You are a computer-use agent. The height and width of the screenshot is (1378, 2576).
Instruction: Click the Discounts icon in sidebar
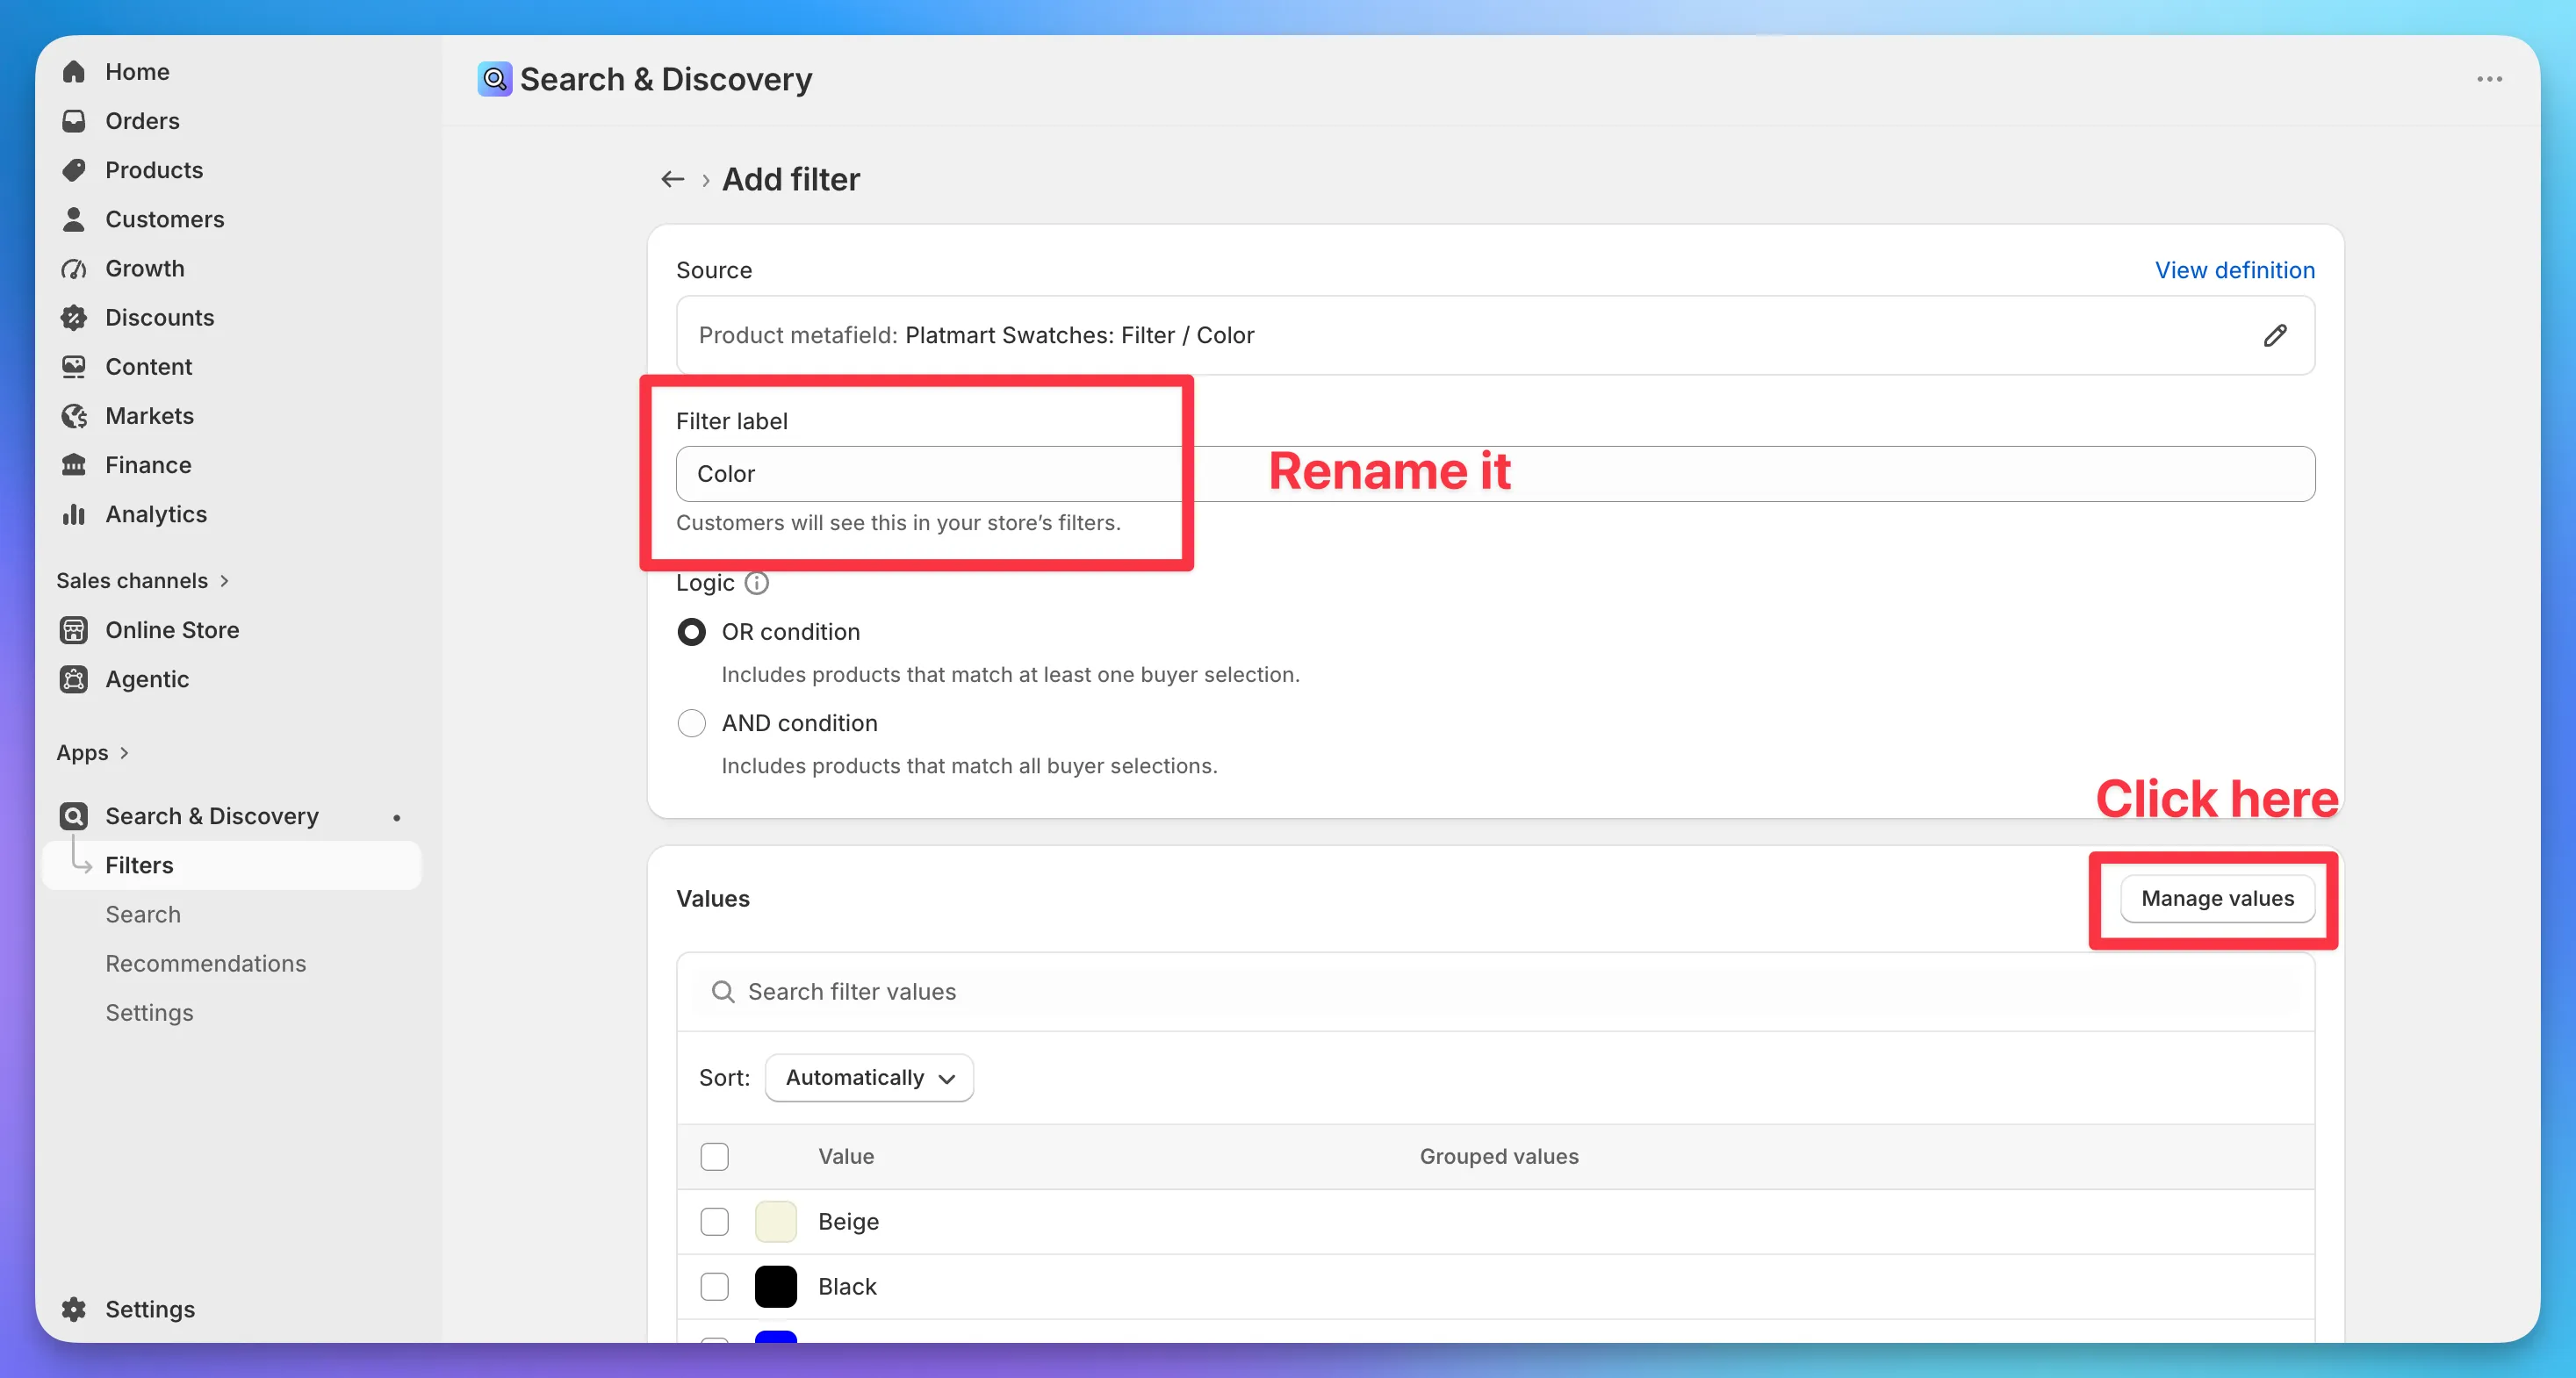74,318
